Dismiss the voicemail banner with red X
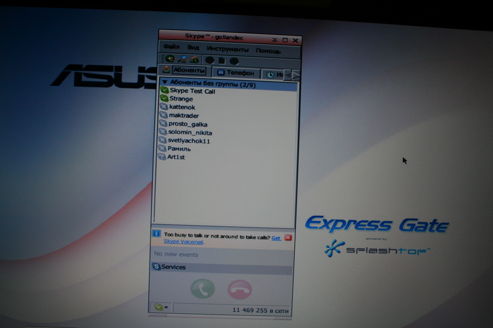Viewport: 493px width, 328px height. click(288, 238)
